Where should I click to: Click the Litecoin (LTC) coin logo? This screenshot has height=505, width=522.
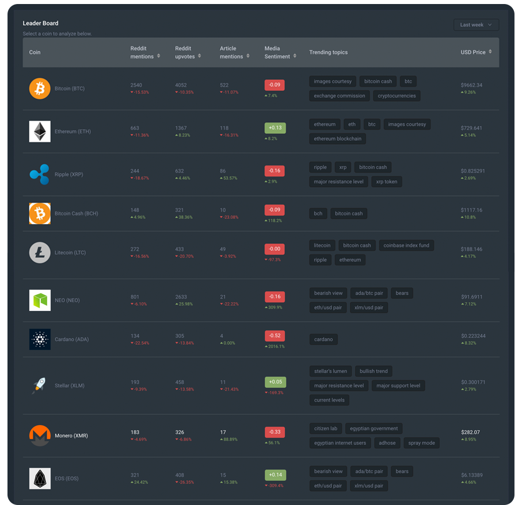pyautogui.click(x=40, y=253)
